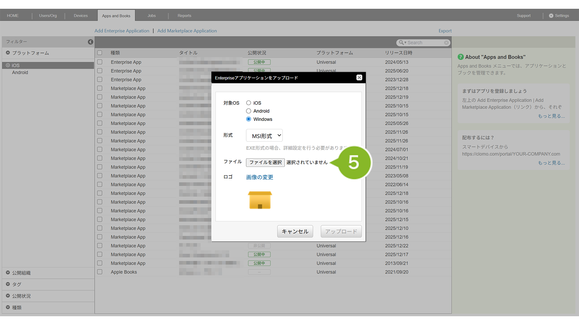Click the Settings gear icon
Viewport: 579px width, 325px height.
tap(551, 16)
